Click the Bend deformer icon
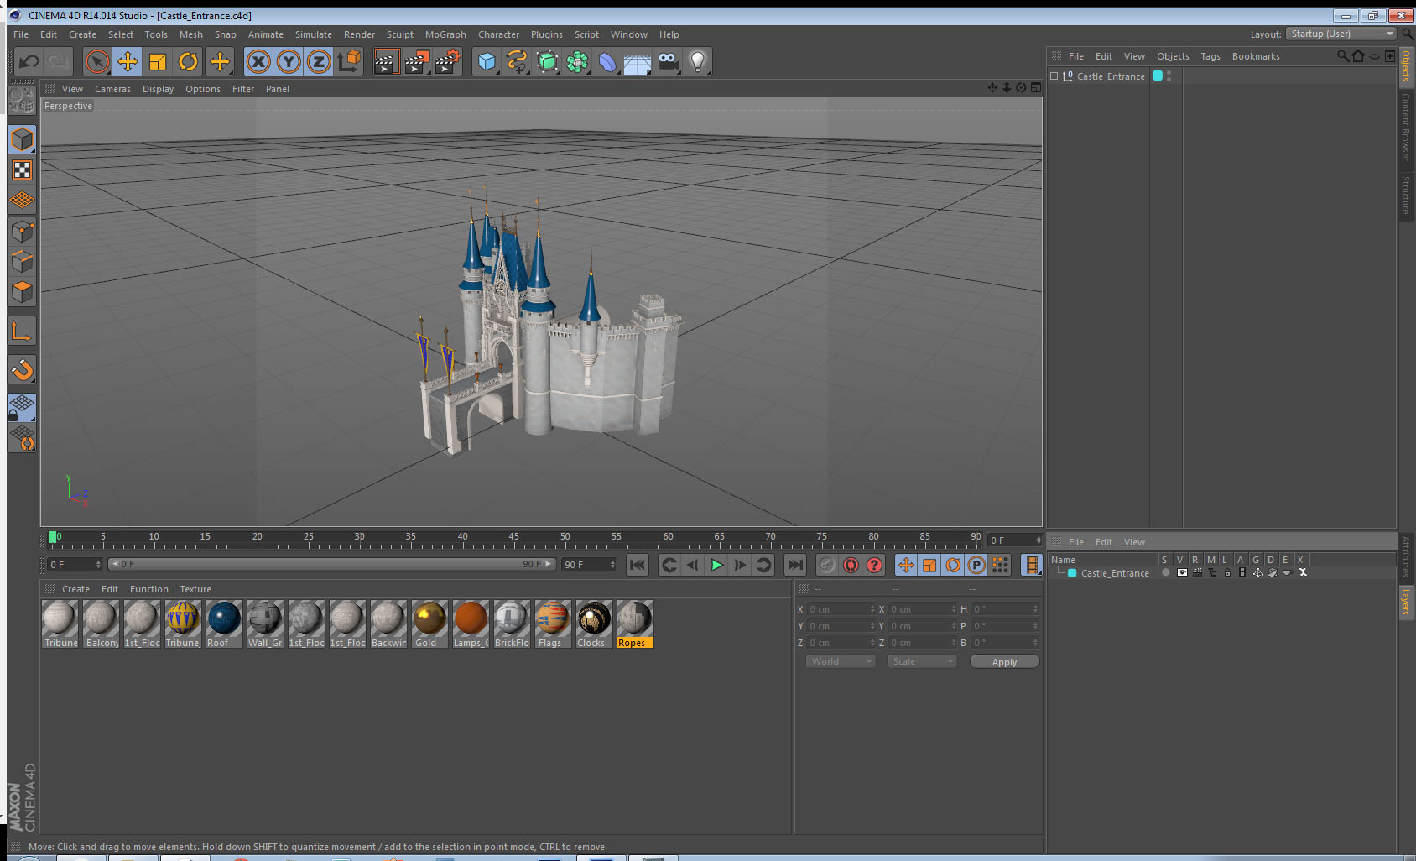The image size is (1416, 861). click(607, 61)
